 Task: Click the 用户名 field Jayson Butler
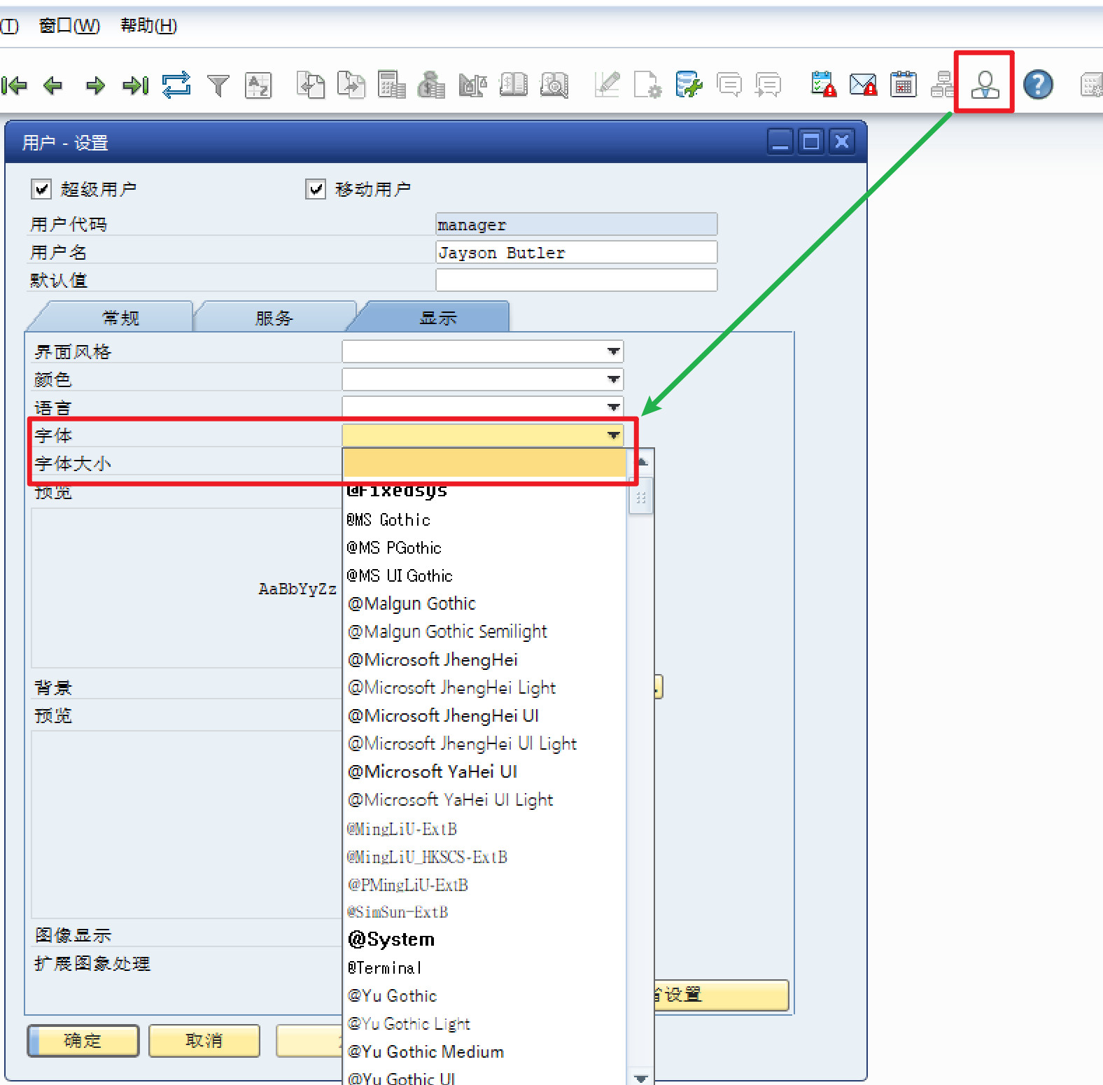pos(576,253)
